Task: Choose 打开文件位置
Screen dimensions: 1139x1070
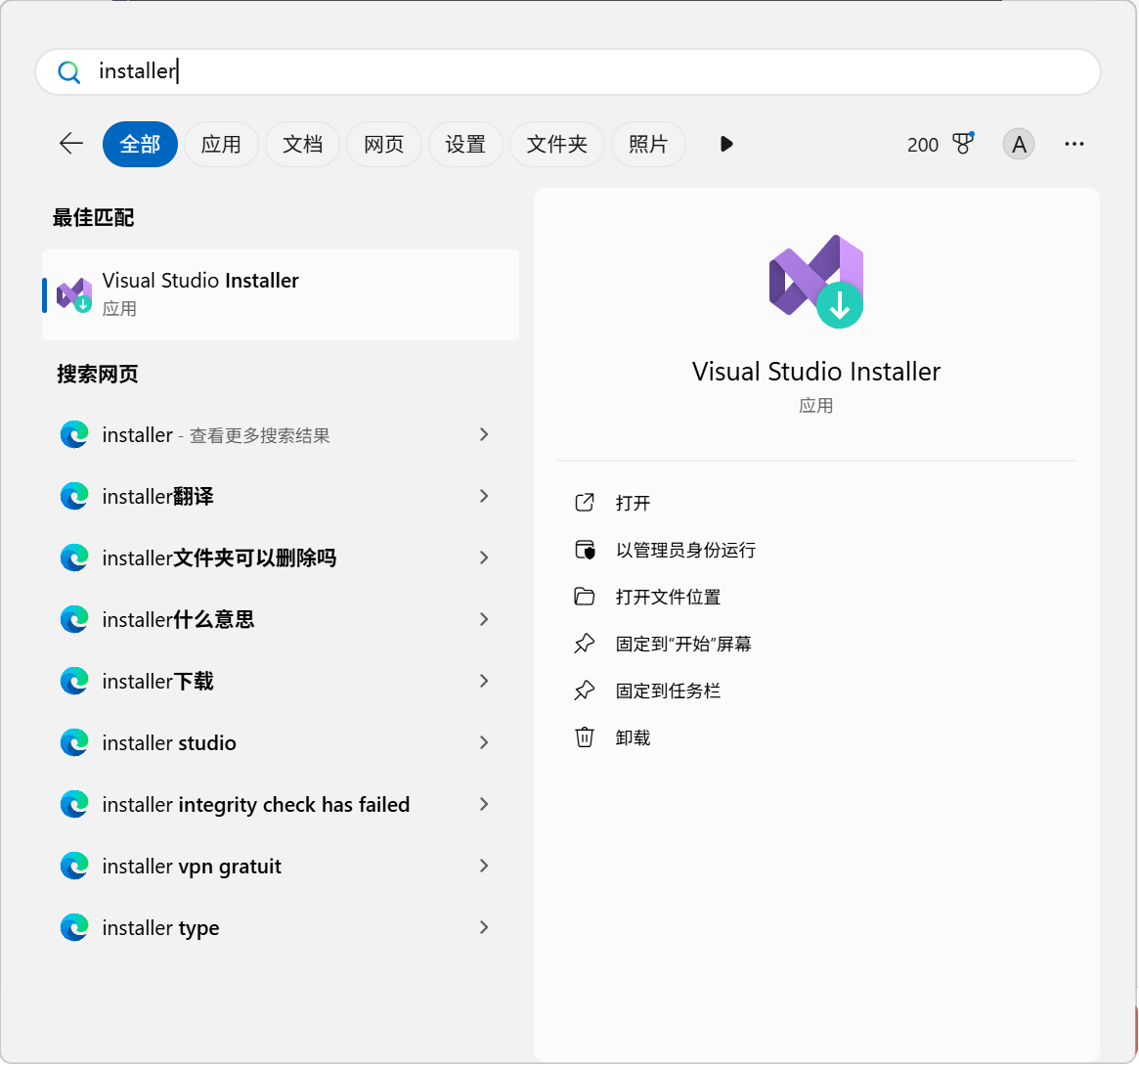Action: coord(668,597)
